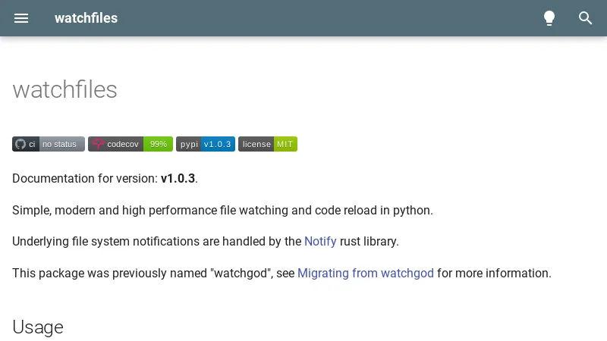The image size is (607, 341).
Task: Open the hamburger navigation menu
Action: [x=21, y=18]
